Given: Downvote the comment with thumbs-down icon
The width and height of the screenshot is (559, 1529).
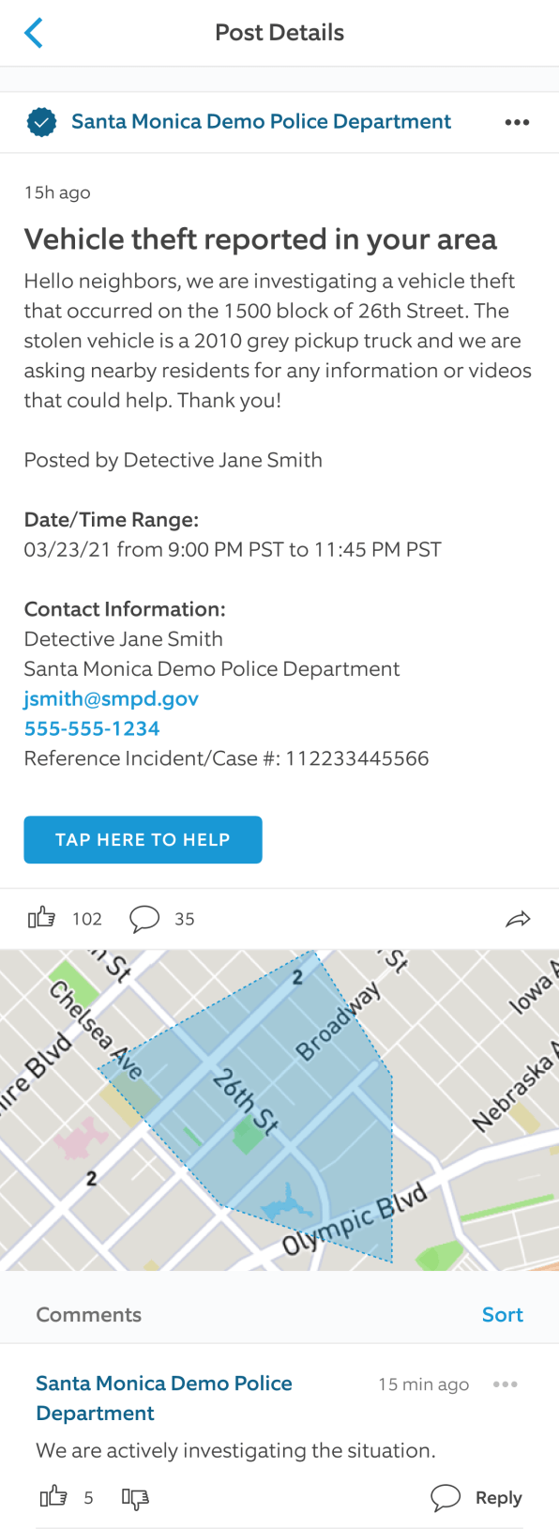Looking at the screenshot, I should [x=135, y=1498].
